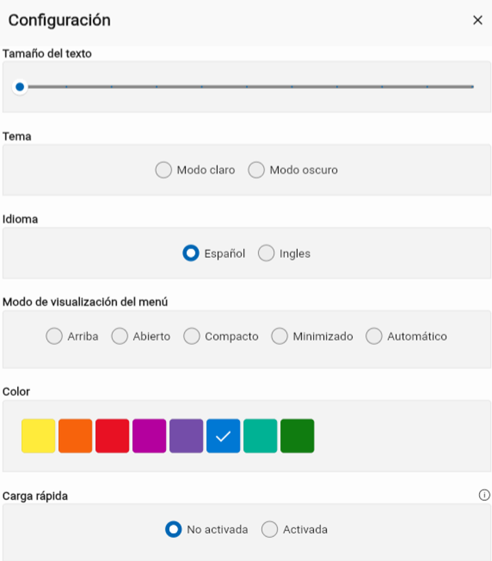The width and height of the screenshot is (492, 561).
Task: Pick the magenta color swatch
Action: point(150,436)
